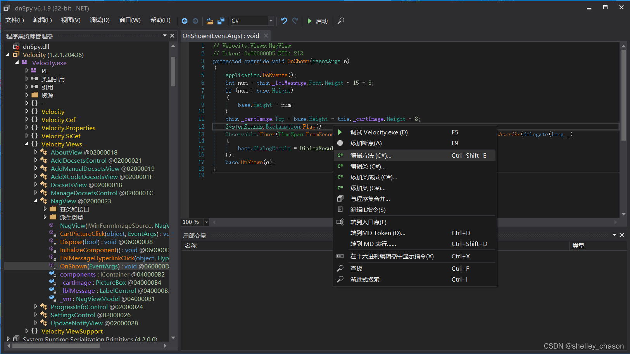The image size is (630, 354).
Task: Select the Dispose(bool) method
Action: click(106, 242)
